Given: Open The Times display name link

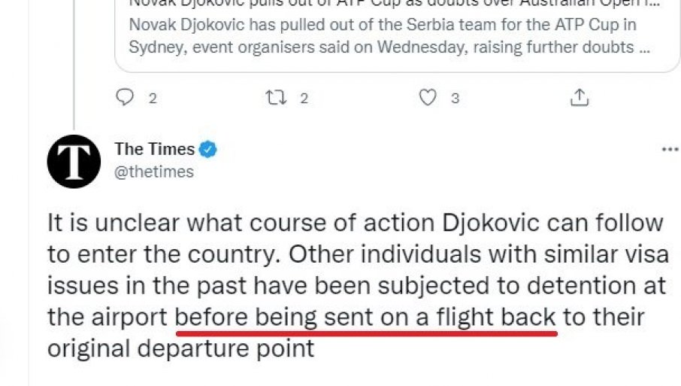Looking at the screenshot, I should (x=154, y=149).
